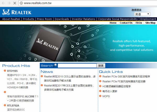Click the Product Hits heading

pos(16,66)
